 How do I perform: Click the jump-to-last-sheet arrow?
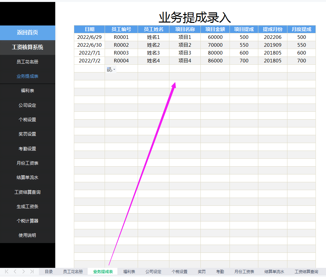31,271
